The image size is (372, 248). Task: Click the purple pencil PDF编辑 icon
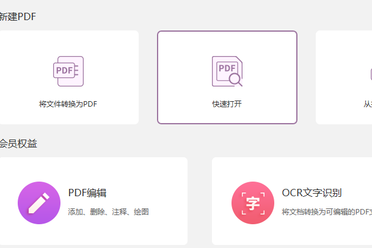pos(39,202)
